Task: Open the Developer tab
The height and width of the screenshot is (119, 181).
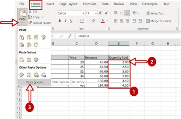Action: tap(150, 4)
